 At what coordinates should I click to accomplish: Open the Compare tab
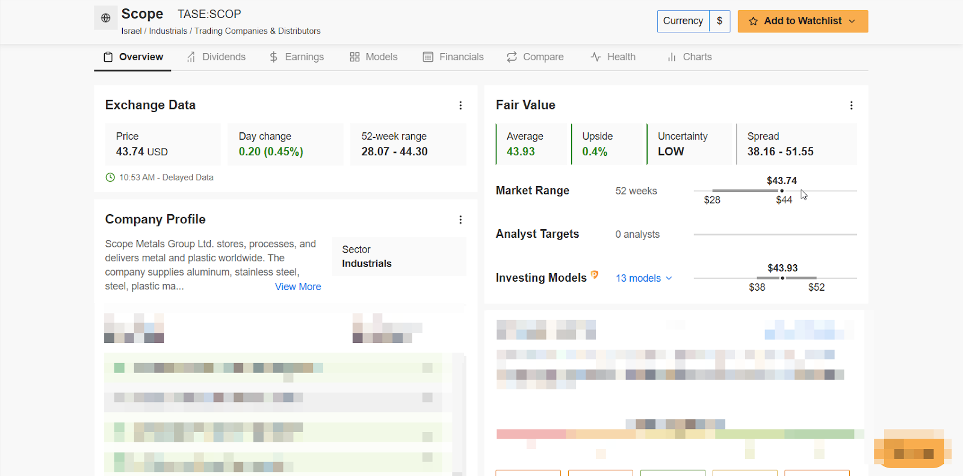coord(535,57)
